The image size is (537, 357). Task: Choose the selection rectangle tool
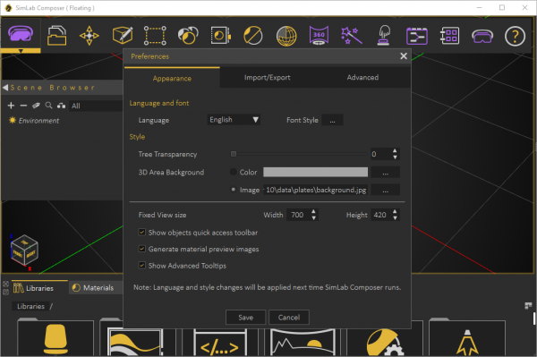tap(155, 36)
